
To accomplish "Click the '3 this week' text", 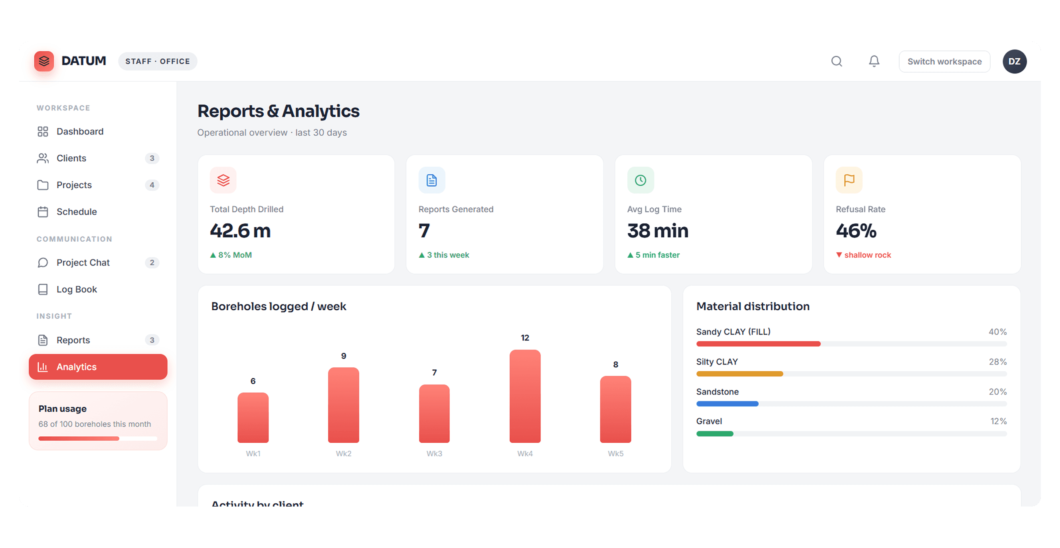I will [x=448, y=255].
